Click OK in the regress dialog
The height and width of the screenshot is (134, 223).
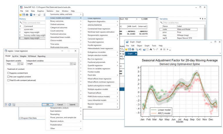pyautogui.click(x=48, y=105)
